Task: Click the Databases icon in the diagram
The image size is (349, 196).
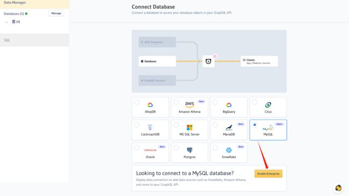Action: pyautogui.click(x=142, y=61)
